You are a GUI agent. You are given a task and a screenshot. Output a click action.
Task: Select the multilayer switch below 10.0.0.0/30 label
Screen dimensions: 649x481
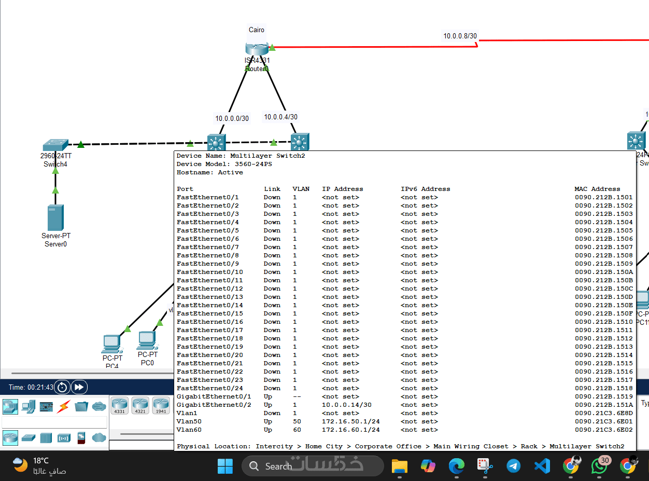(x=216, y=142)
